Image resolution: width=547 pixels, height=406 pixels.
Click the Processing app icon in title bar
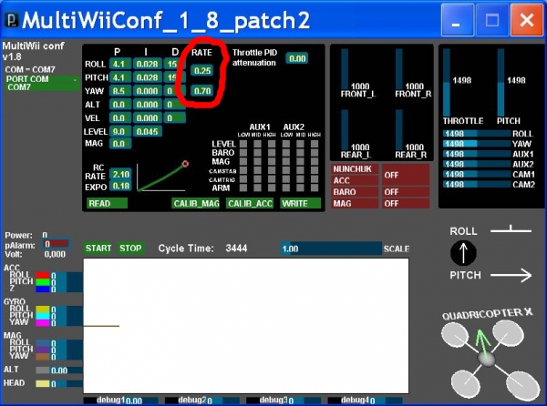tap(12, 20)
